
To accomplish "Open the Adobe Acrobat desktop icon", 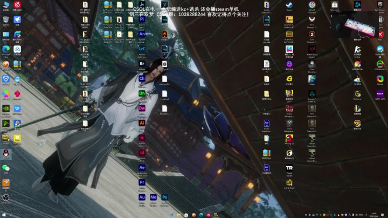I will click(x=142, y=4).
